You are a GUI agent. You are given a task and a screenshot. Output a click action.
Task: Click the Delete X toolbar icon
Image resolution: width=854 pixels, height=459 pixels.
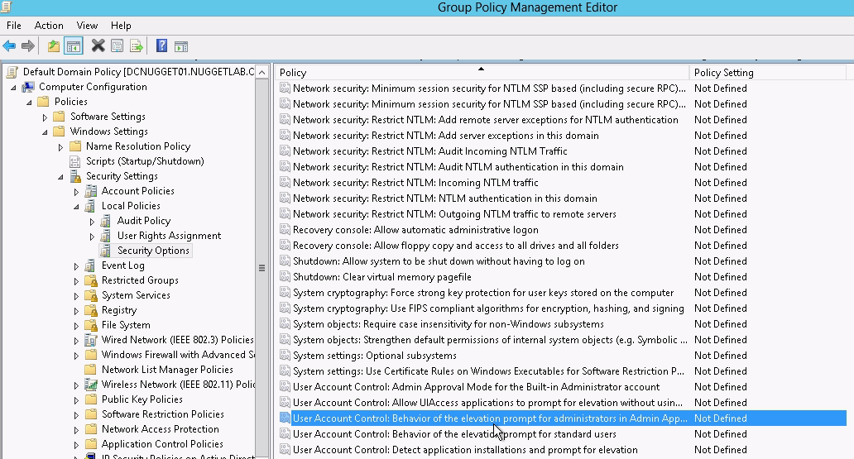pyautogui.click(x=98, y=45)
